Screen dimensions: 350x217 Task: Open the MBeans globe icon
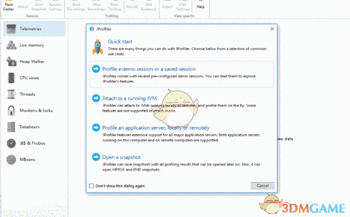click(11, 159)
